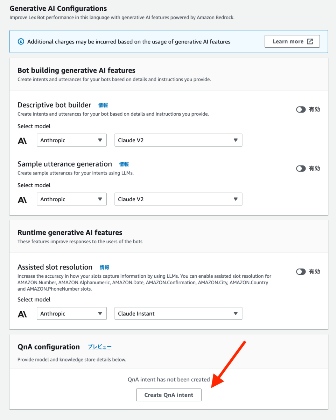Viewport: 336px width, 420px height.
Task: Open the Claude V2 model dropdown for Descriptive bot builder
Action: pyautogui.click(x=178, y=140)
